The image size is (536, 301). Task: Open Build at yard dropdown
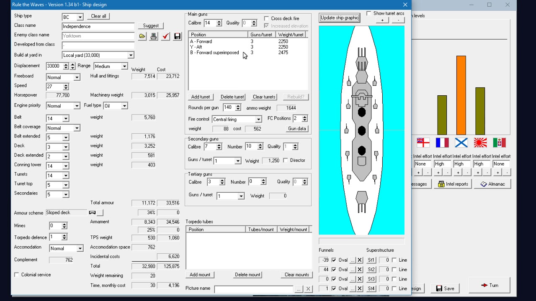131,55
